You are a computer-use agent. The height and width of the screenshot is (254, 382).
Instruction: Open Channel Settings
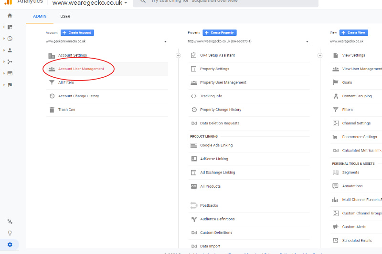click(356, 123)
